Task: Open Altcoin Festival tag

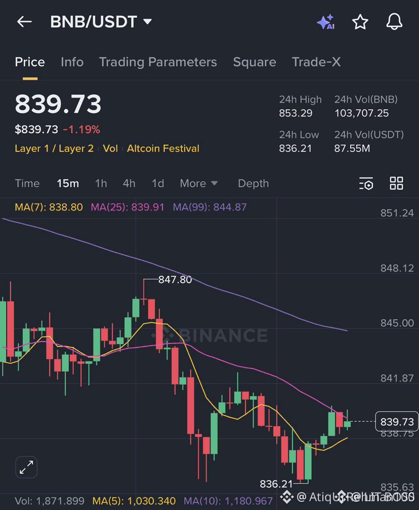Action: click(x=163, y=148)
